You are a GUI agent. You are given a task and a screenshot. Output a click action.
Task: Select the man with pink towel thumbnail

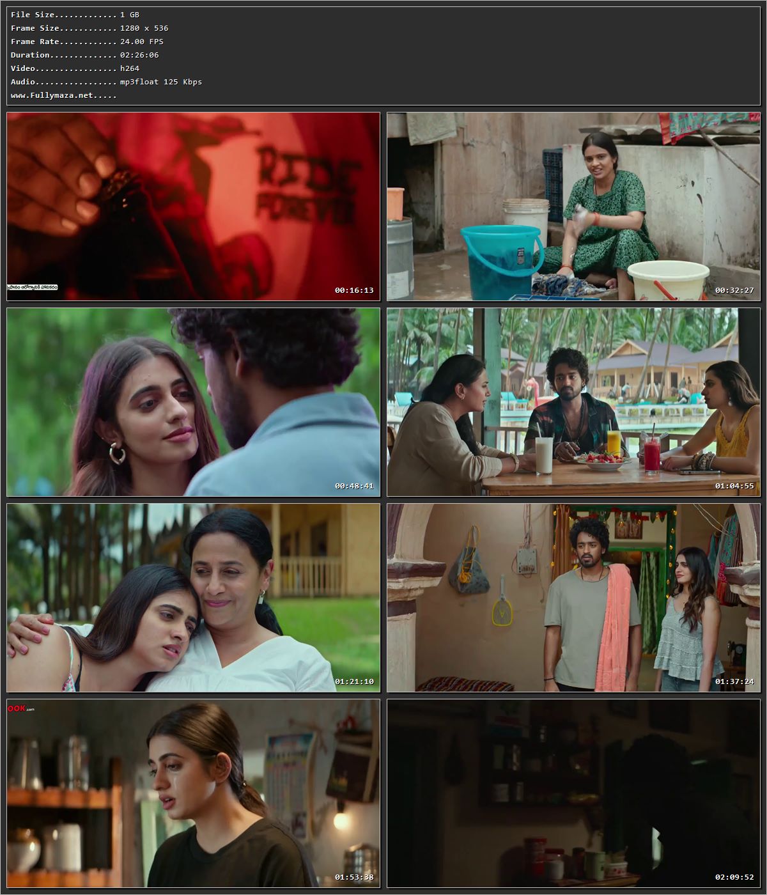click(x=573, y=598)
